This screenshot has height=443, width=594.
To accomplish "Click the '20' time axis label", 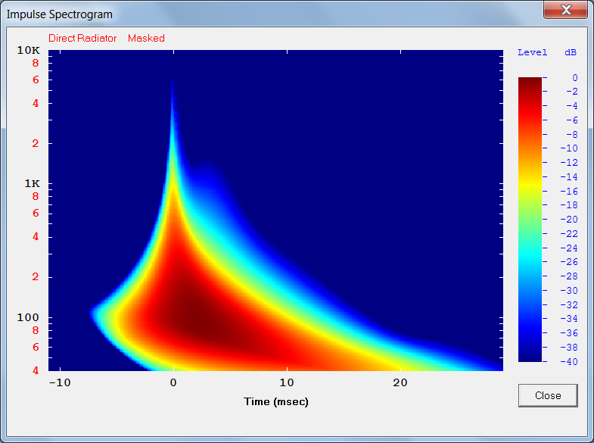I will point(400,382).
